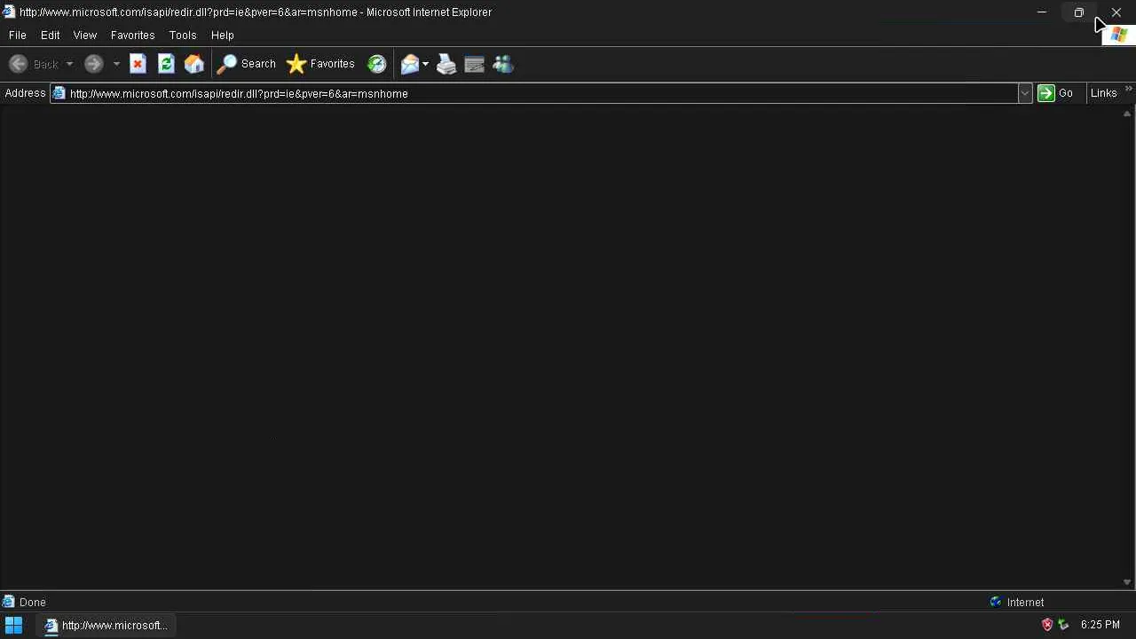The height and width of the screenshot is (639, 1136).
Task: Click the Go button
Action: [x=1056, y=93]
